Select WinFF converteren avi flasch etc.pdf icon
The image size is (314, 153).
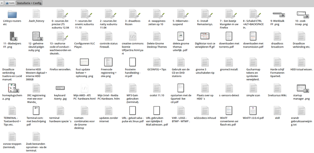point(229,111)
